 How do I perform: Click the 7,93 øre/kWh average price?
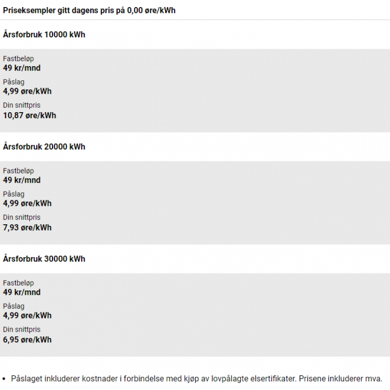(27, 227)
